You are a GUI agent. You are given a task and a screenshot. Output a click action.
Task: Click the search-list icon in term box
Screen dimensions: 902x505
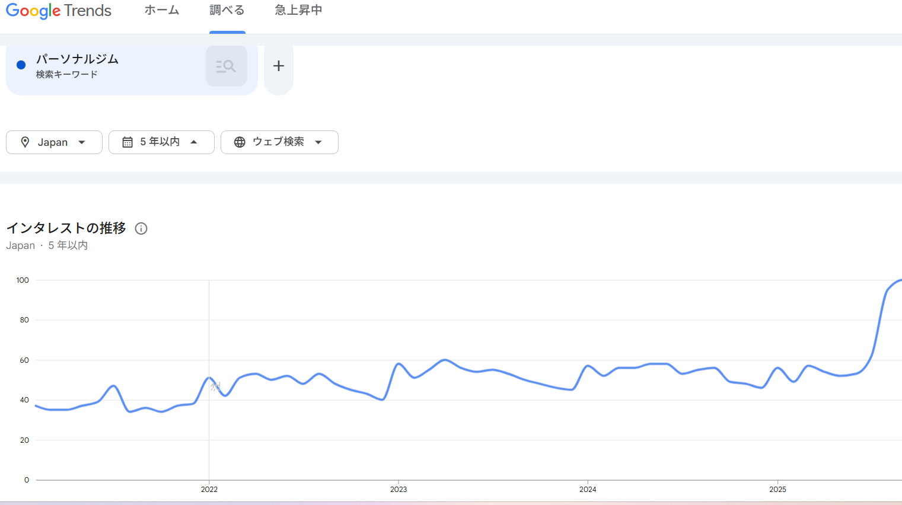tap(226, 66)
